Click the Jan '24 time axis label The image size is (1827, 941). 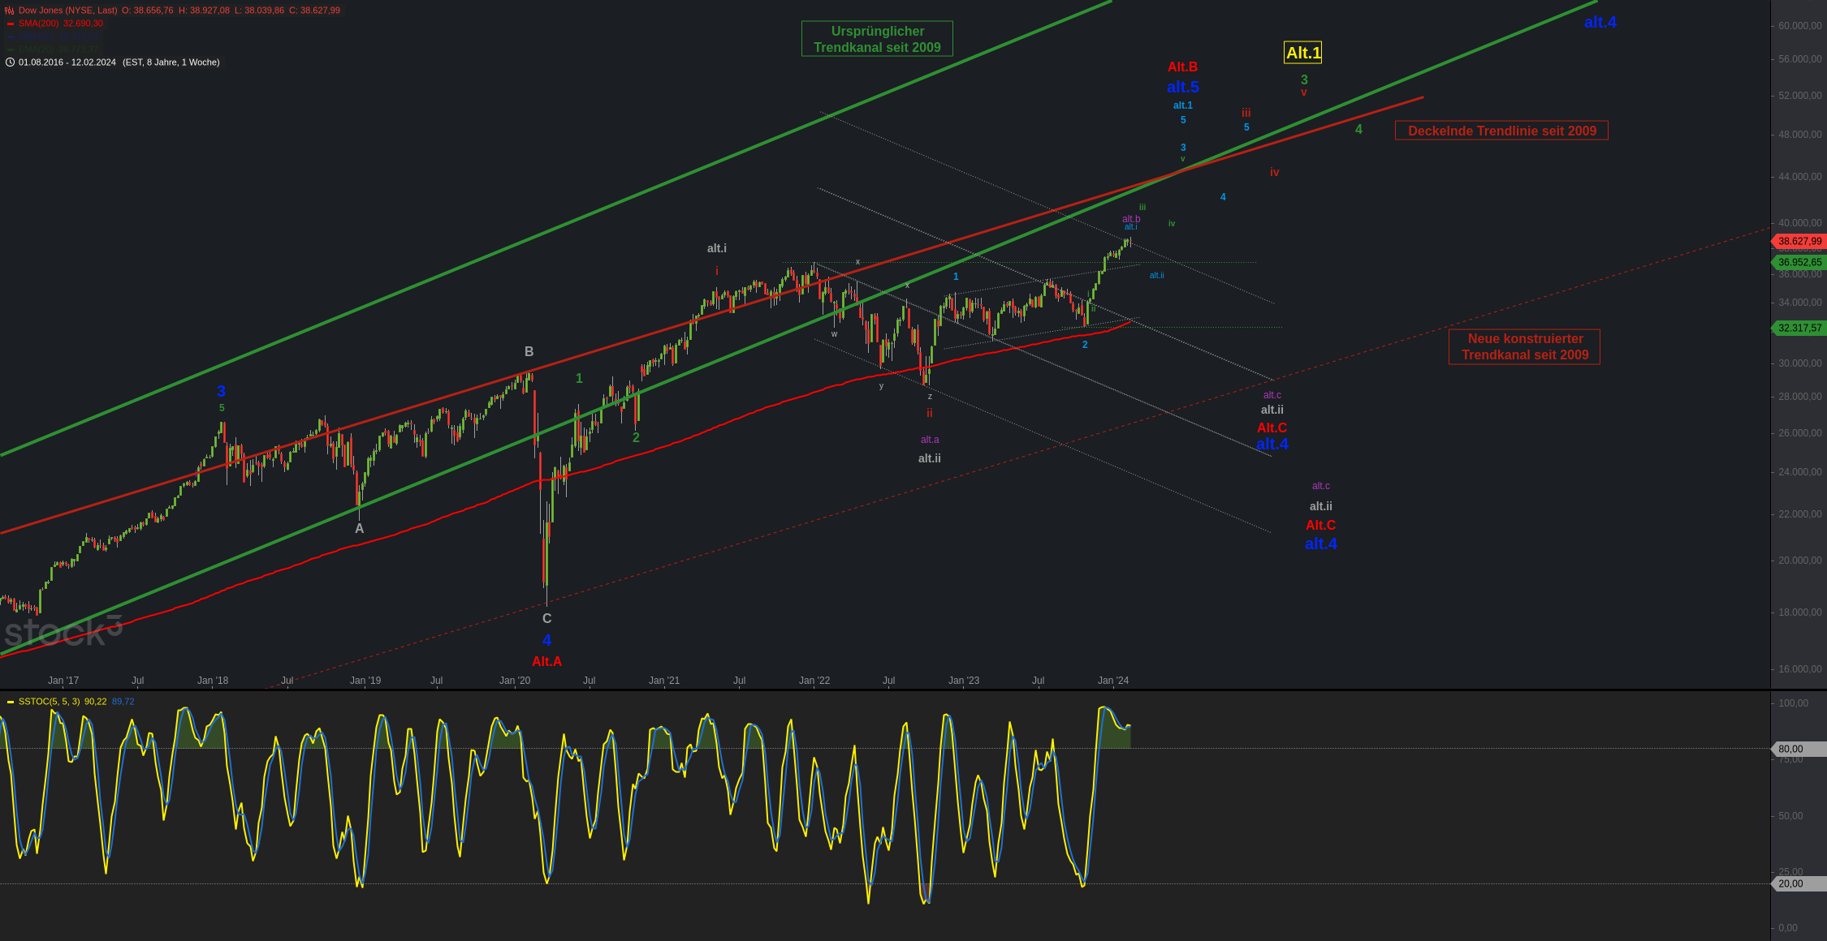click(x=1112, y=681)
